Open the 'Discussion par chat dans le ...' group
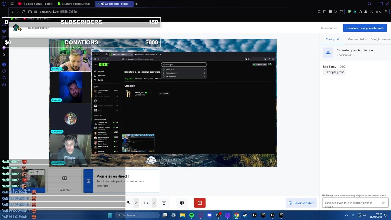Screen dimensions: 391x220 [x=355, y=53]
